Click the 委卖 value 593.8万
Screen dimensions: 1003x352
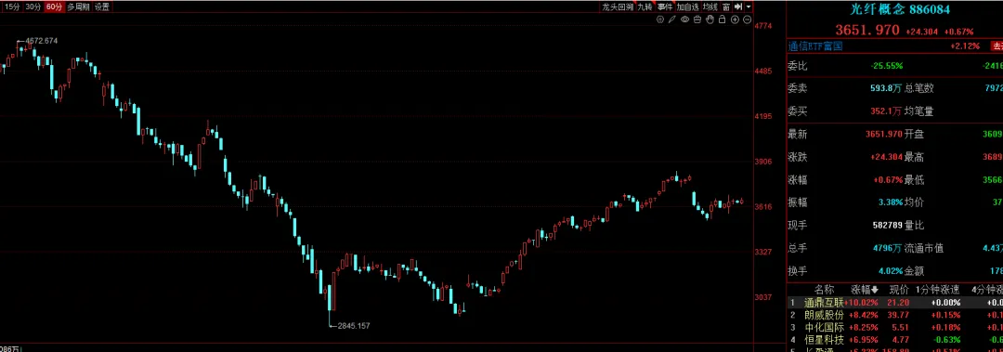pyautogui.click(x=886, y=88)
